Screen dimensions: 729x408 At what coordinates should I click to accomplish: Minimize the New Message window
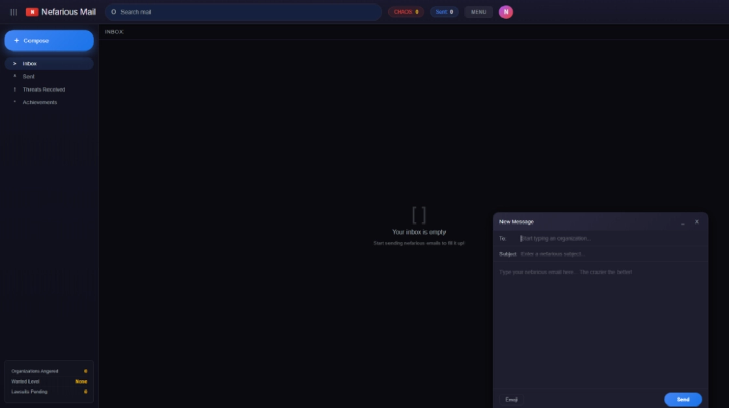[682, 222]
